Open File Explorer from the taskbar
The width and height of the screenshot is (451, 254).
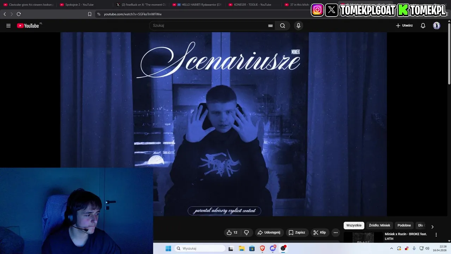pos(241,248)
